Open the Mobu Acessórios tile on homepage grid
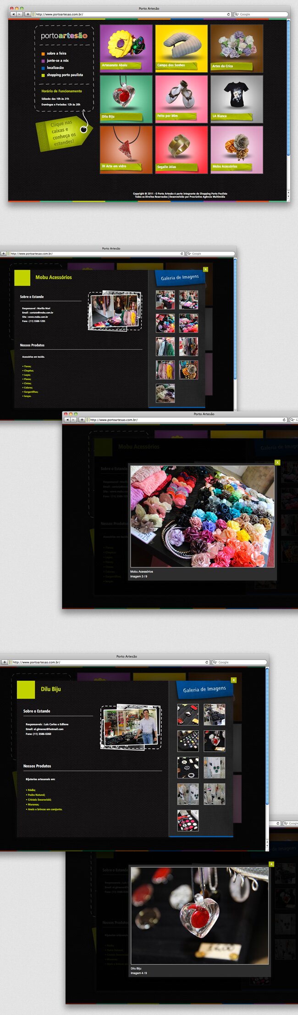Image resolution: width=298 pixels, height=1015 pixels. coord(237,150)
